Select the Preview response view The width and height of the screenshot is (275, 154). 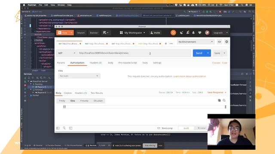pos(84,101)
